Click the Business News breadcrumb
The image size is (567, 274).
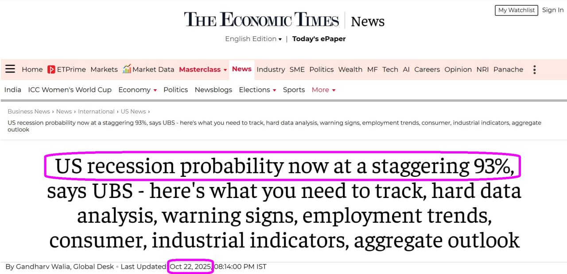point(29,111)
